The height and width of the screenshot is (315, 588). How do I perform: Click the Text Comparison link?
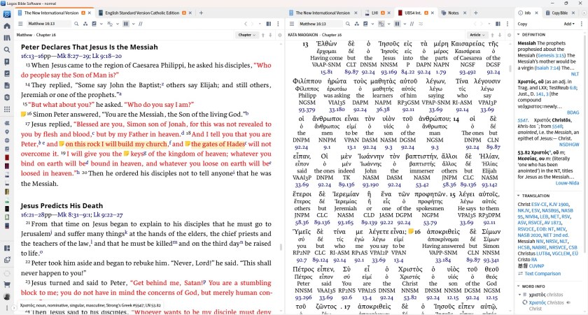(x=543, y=274)
